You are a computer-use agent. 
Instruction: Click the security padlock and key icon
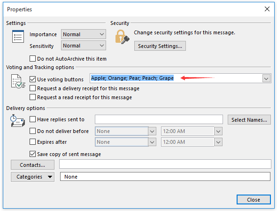122,37
